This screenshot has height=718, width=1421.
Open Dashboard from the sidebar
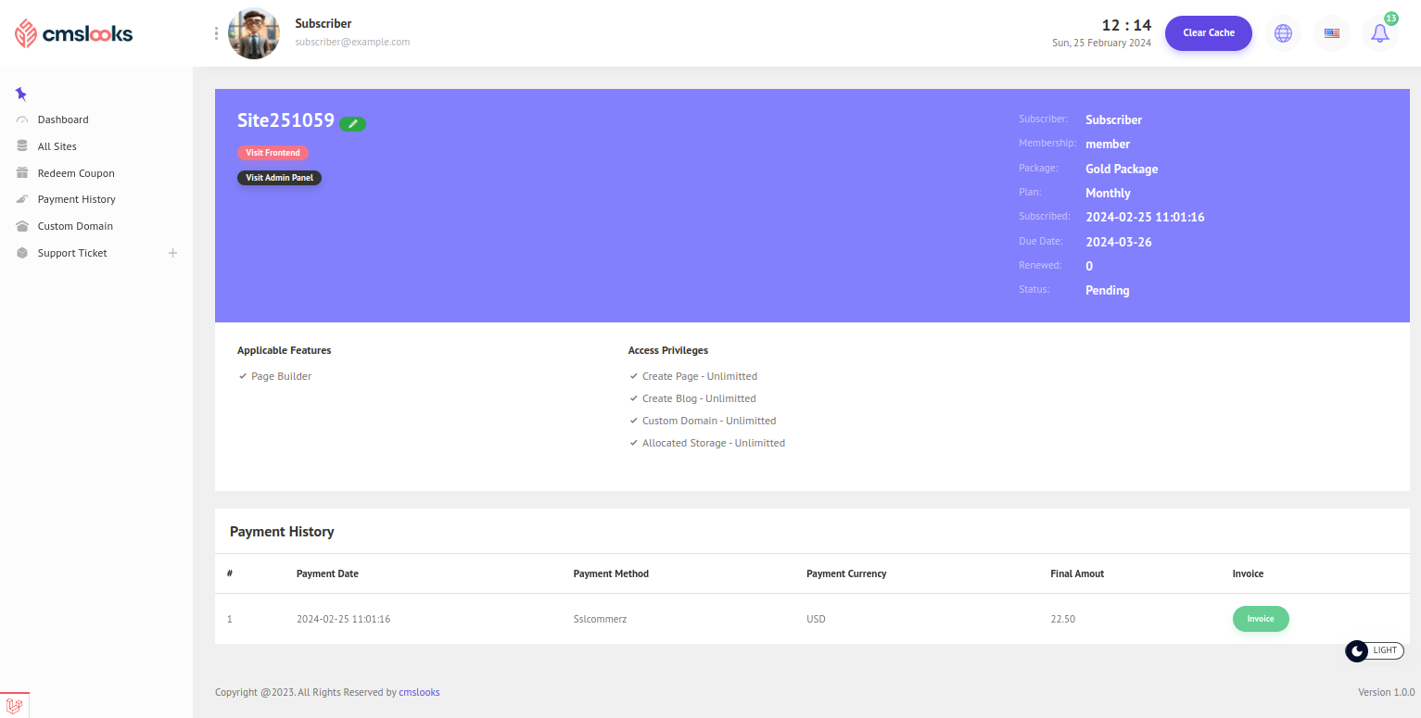coord(63,120)
